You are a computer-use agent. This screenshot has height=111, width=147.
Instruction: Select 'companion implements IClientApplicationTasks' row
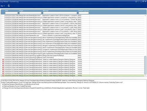coord(73,49)
